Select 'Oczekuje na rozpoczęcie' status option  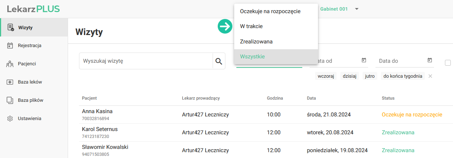[x=270, y=11]
